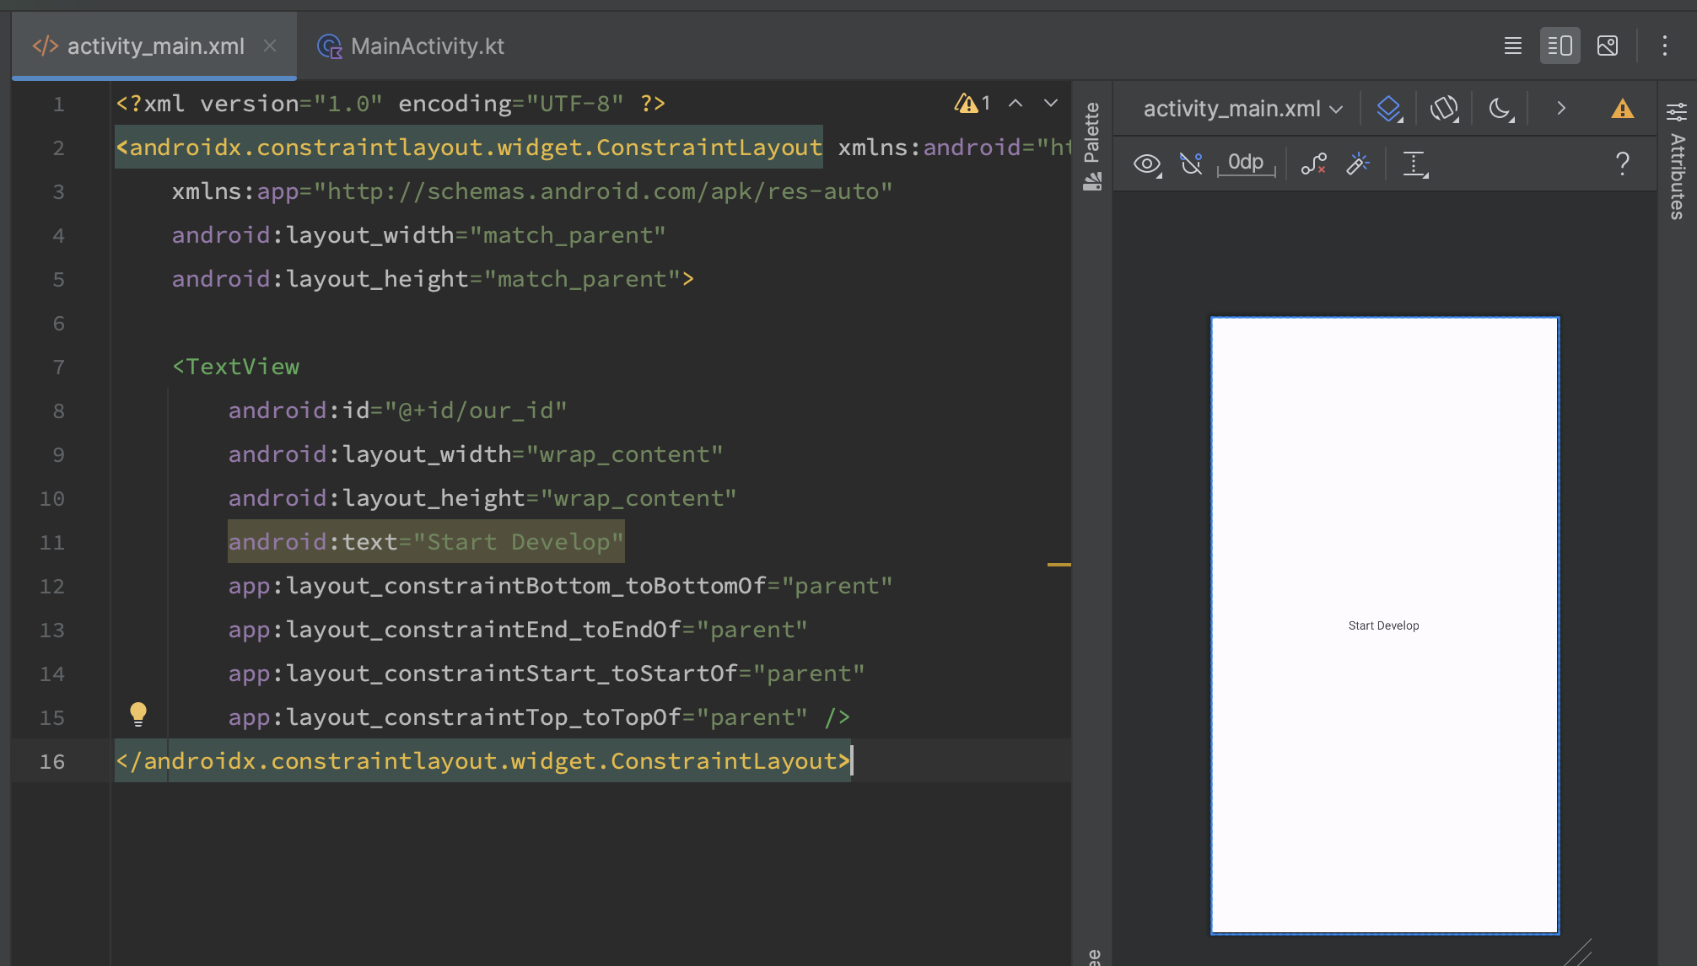The width and height of the screenshot is (1697, 966).
Task: Switch editor to Code-only view
Action: coord(1513,46)
